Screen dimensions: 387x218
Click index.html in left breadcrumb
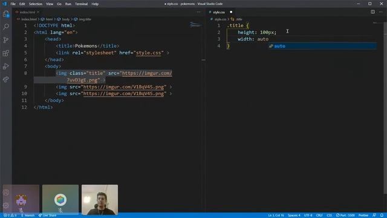28,19
